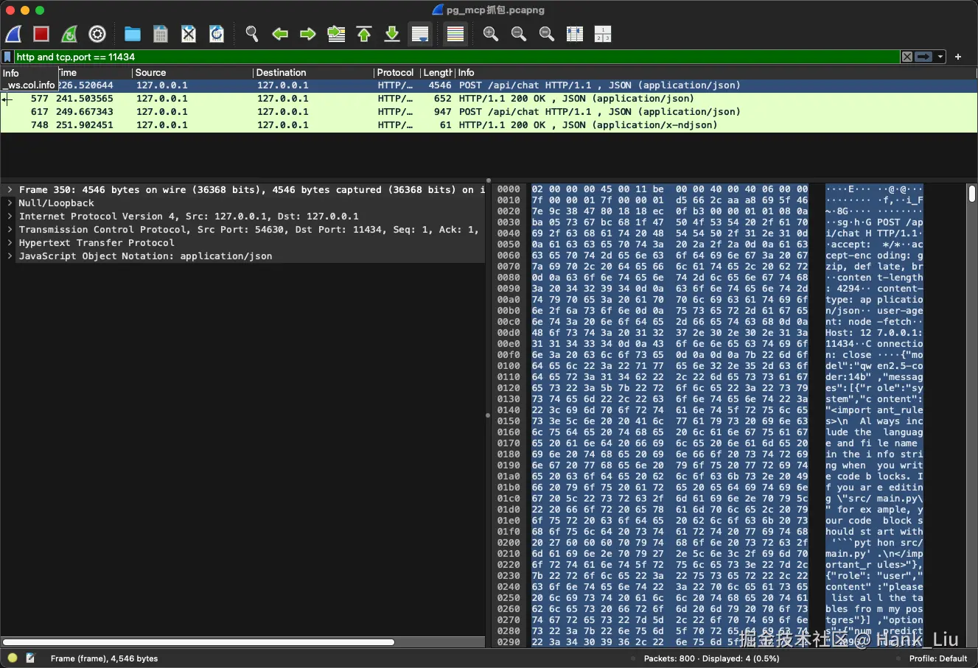Select packet 617 POST /api/chat row
The height and width of the screenshot is (668, 978).
click(489, 112)
